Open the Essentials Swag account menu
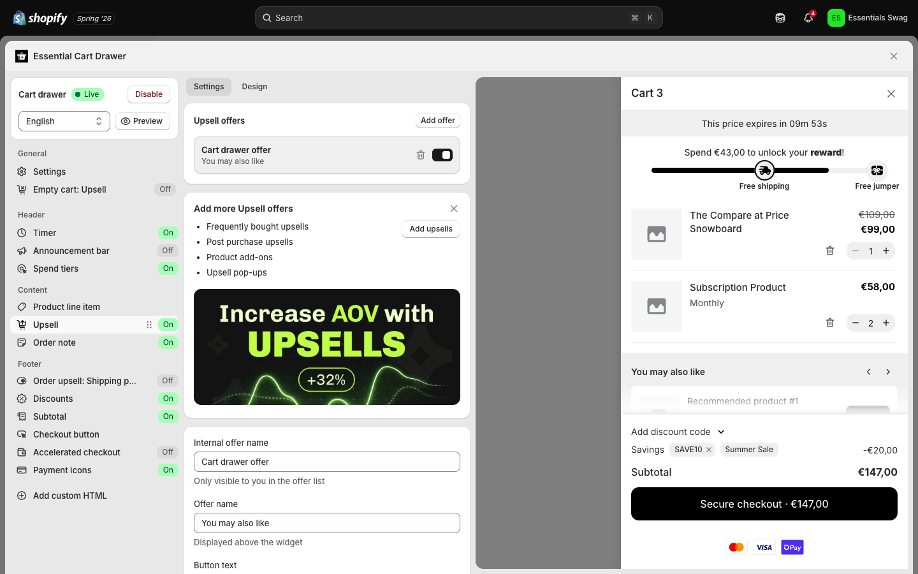The width and height of the screenshot is (918, 574). coord(868,18)
